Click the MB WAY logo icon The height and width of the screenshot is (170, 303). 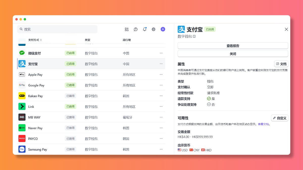(x=22, y=117)
